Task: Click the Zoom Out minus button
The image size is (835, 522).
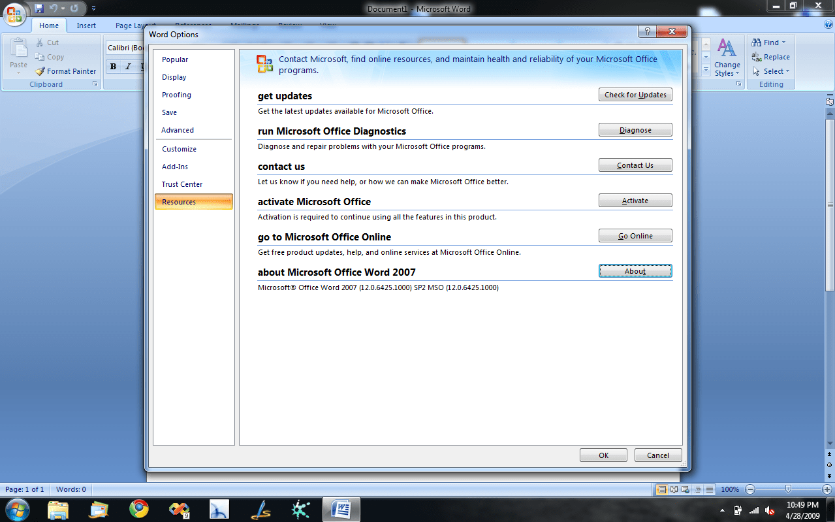Action: pyautogui.click(x=750, y=489)
